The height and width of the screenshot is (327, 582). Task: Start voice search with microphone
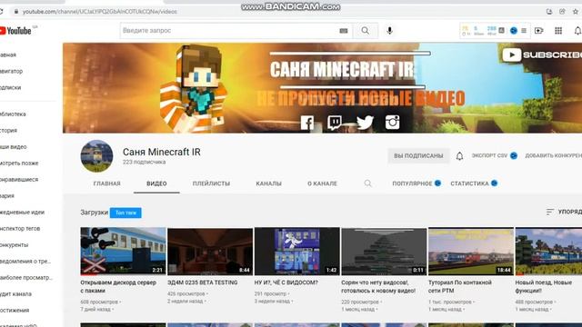[x=389, y=31]
